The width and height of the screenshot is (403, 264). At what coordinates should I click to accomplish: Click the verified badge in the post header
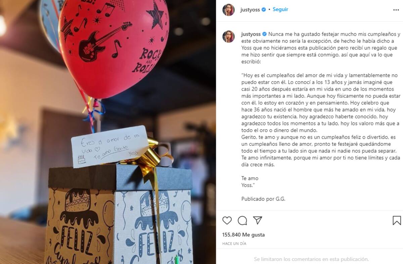pyautogui.click(x=264, y=10)
